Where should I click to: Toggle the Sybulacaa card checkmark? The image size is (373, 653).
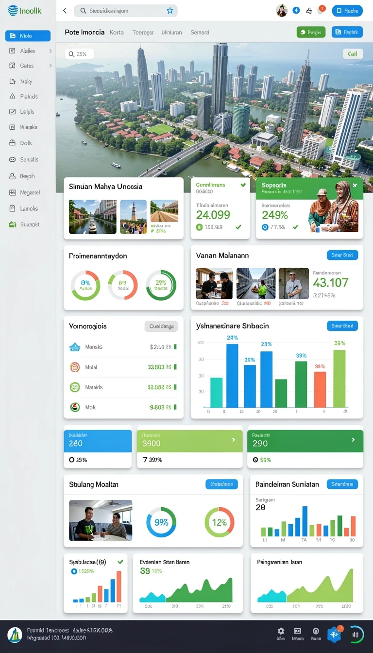click(120, 562)
